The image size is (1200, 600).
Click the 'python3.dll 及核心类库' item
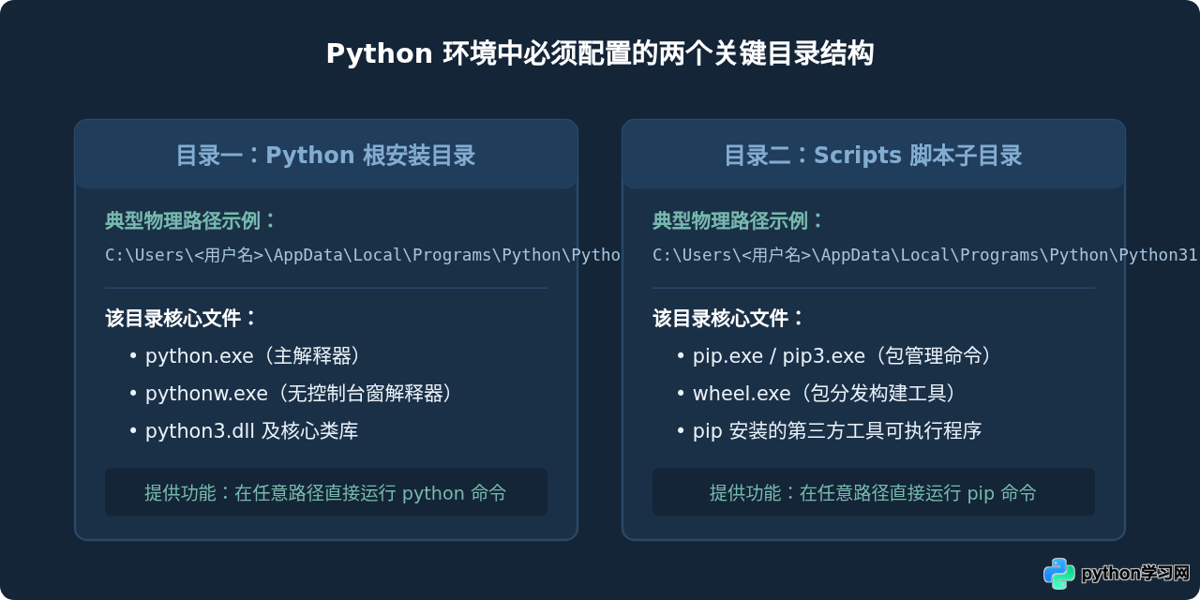coord(244,431)
